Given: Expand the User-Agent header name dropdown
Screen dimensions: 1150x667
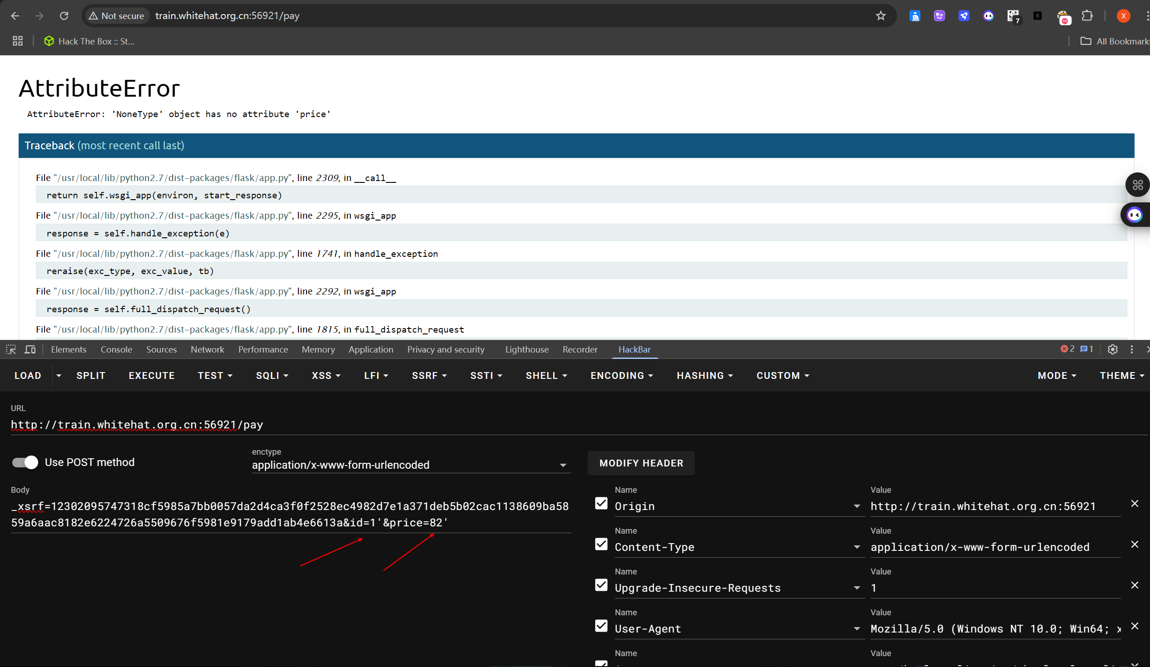Looking at the screenshot, I should (857, 629).
